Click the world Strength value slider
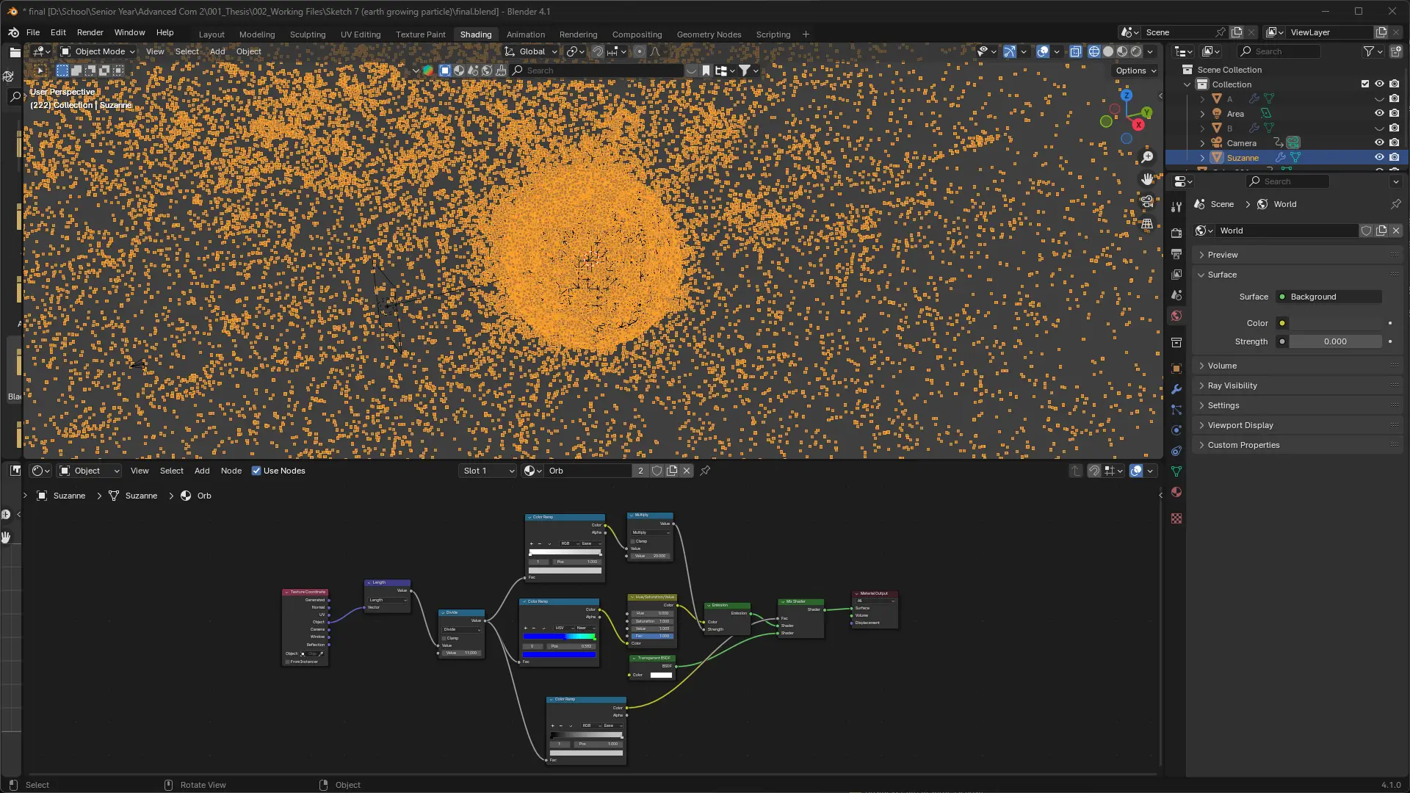This screenshot has width=1410, height=793. (x=1334, y=341)
